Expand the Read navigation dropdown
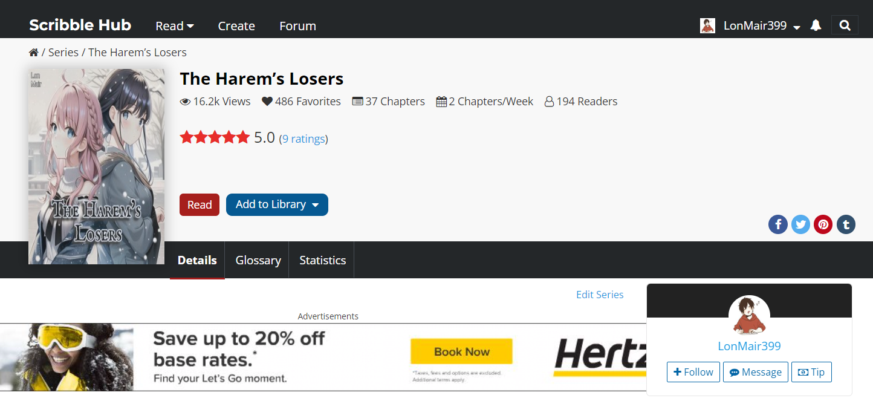Screen dimensions: 873x398 tap(175, 26)
